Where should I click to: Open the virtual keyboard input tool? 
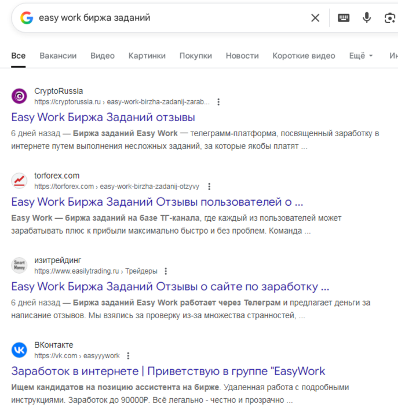click(x=344, y=18)
